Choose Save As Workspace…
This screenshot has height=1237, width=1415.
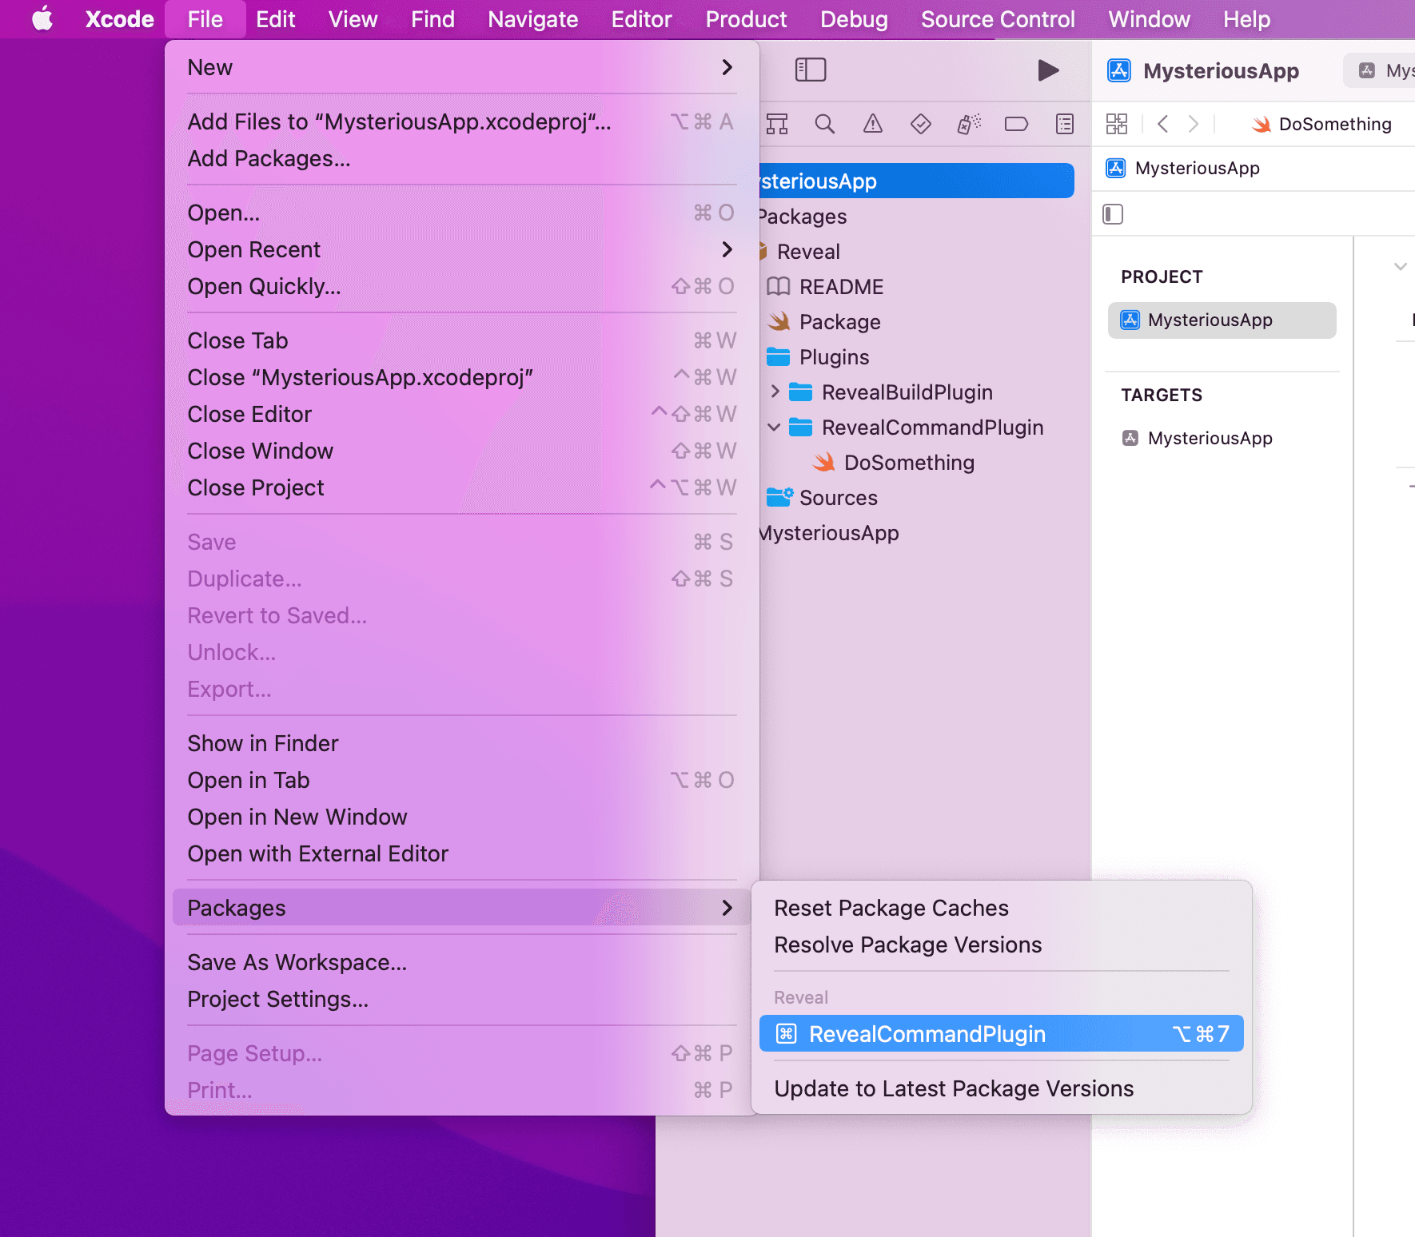point(461,962)
